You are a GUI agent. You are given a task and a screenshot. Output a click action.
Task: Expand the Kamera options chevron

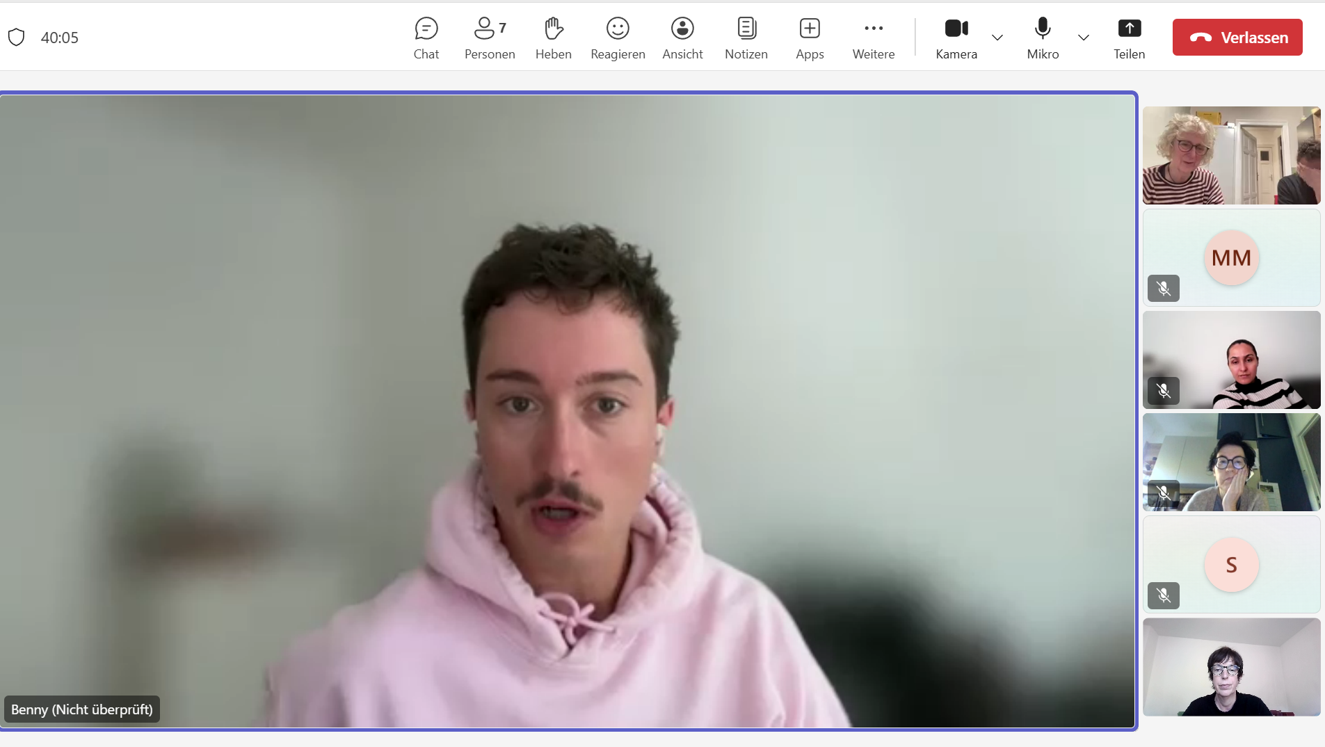point(997,38)
